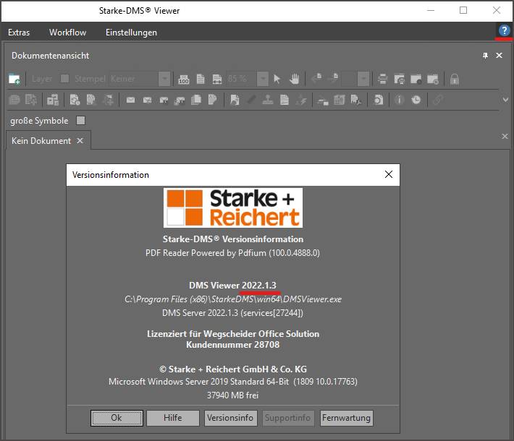The image size is (514, 441).
Task: Click the Kundennummer 28708 text
Action: 232,345
